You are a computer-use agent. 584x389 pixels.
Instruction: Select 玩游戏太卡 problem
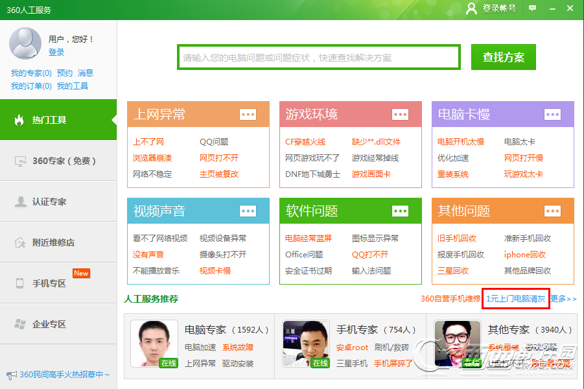(523, 174)
